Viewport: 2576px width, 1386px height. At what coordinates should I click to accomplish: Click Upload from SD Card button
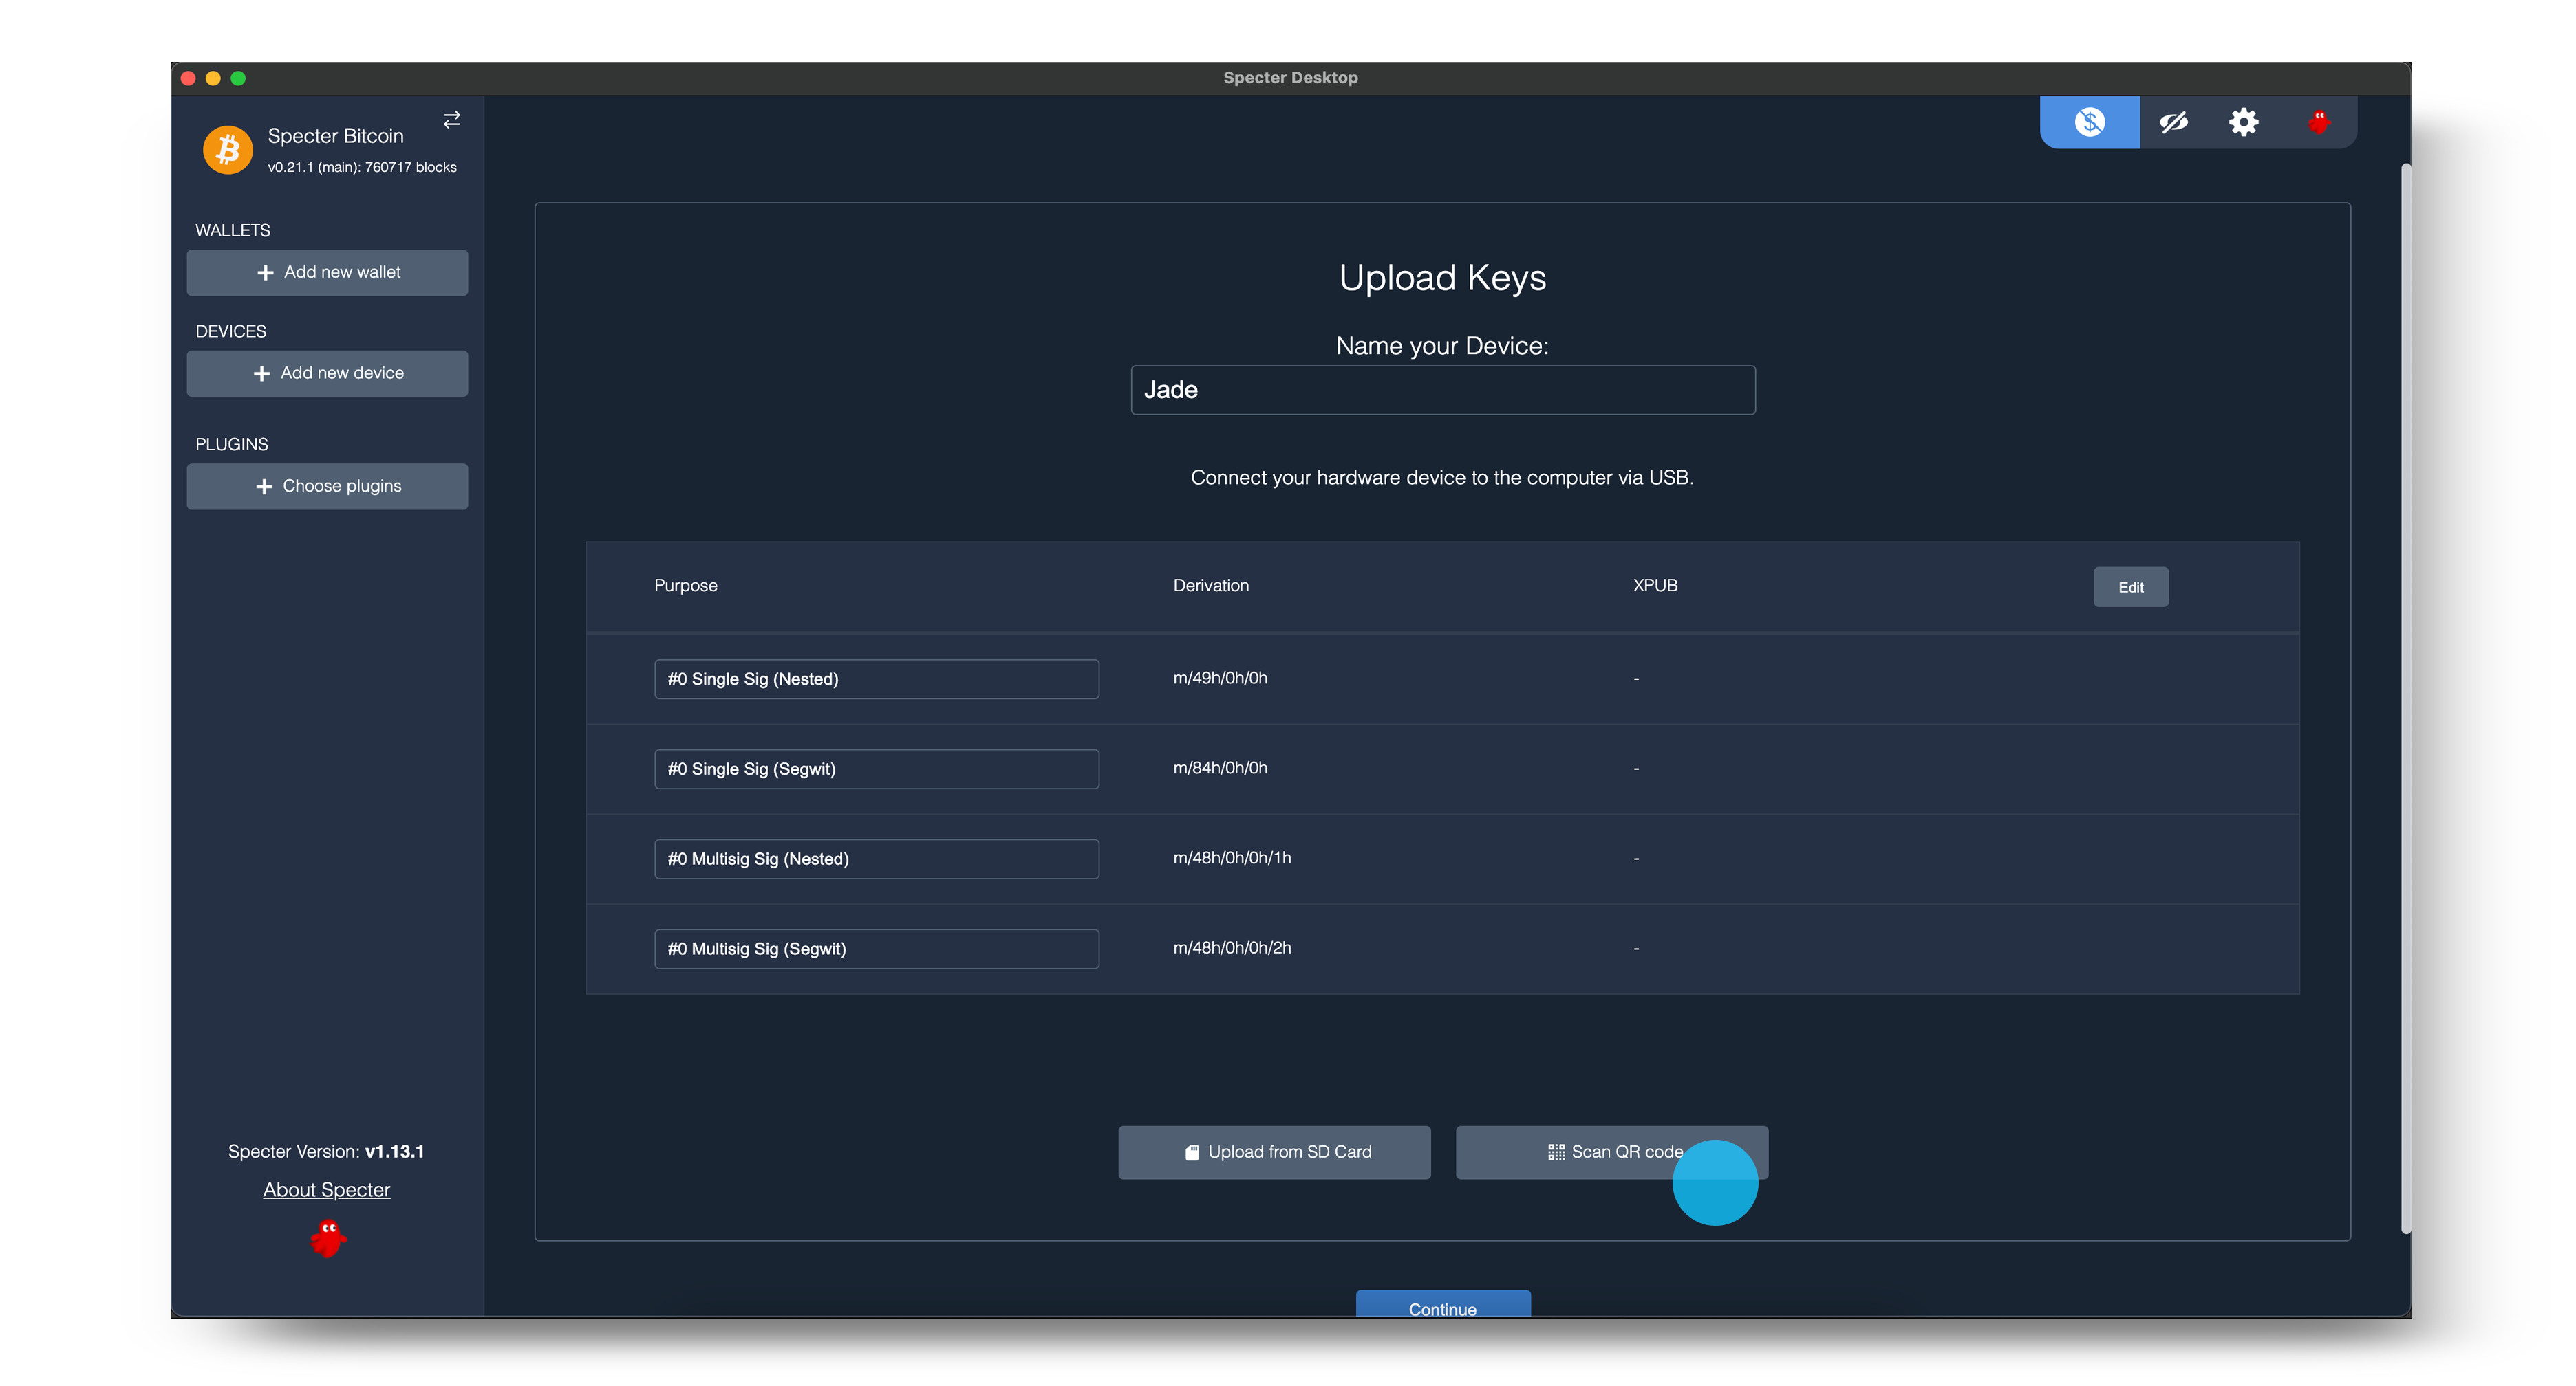click(x=1274, y=1152)
